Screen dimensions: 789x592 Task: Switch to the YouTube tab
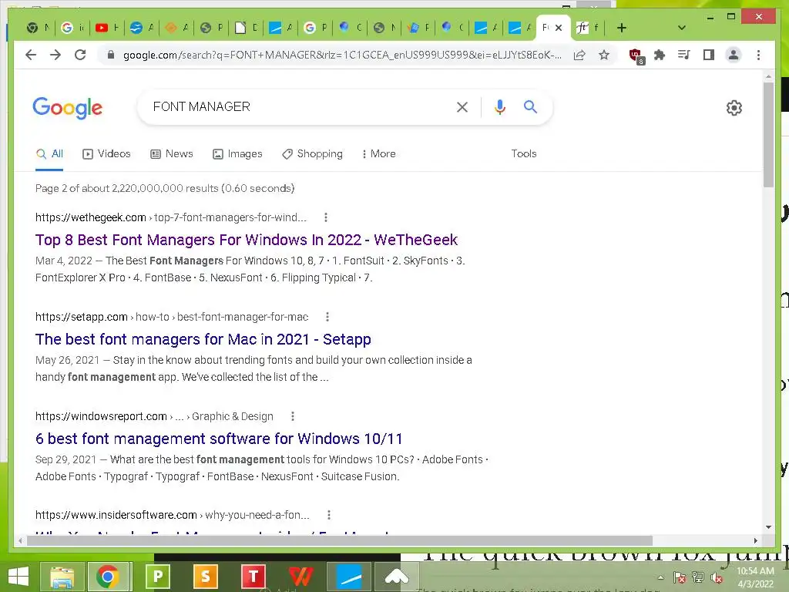click(x=107, y=28)
